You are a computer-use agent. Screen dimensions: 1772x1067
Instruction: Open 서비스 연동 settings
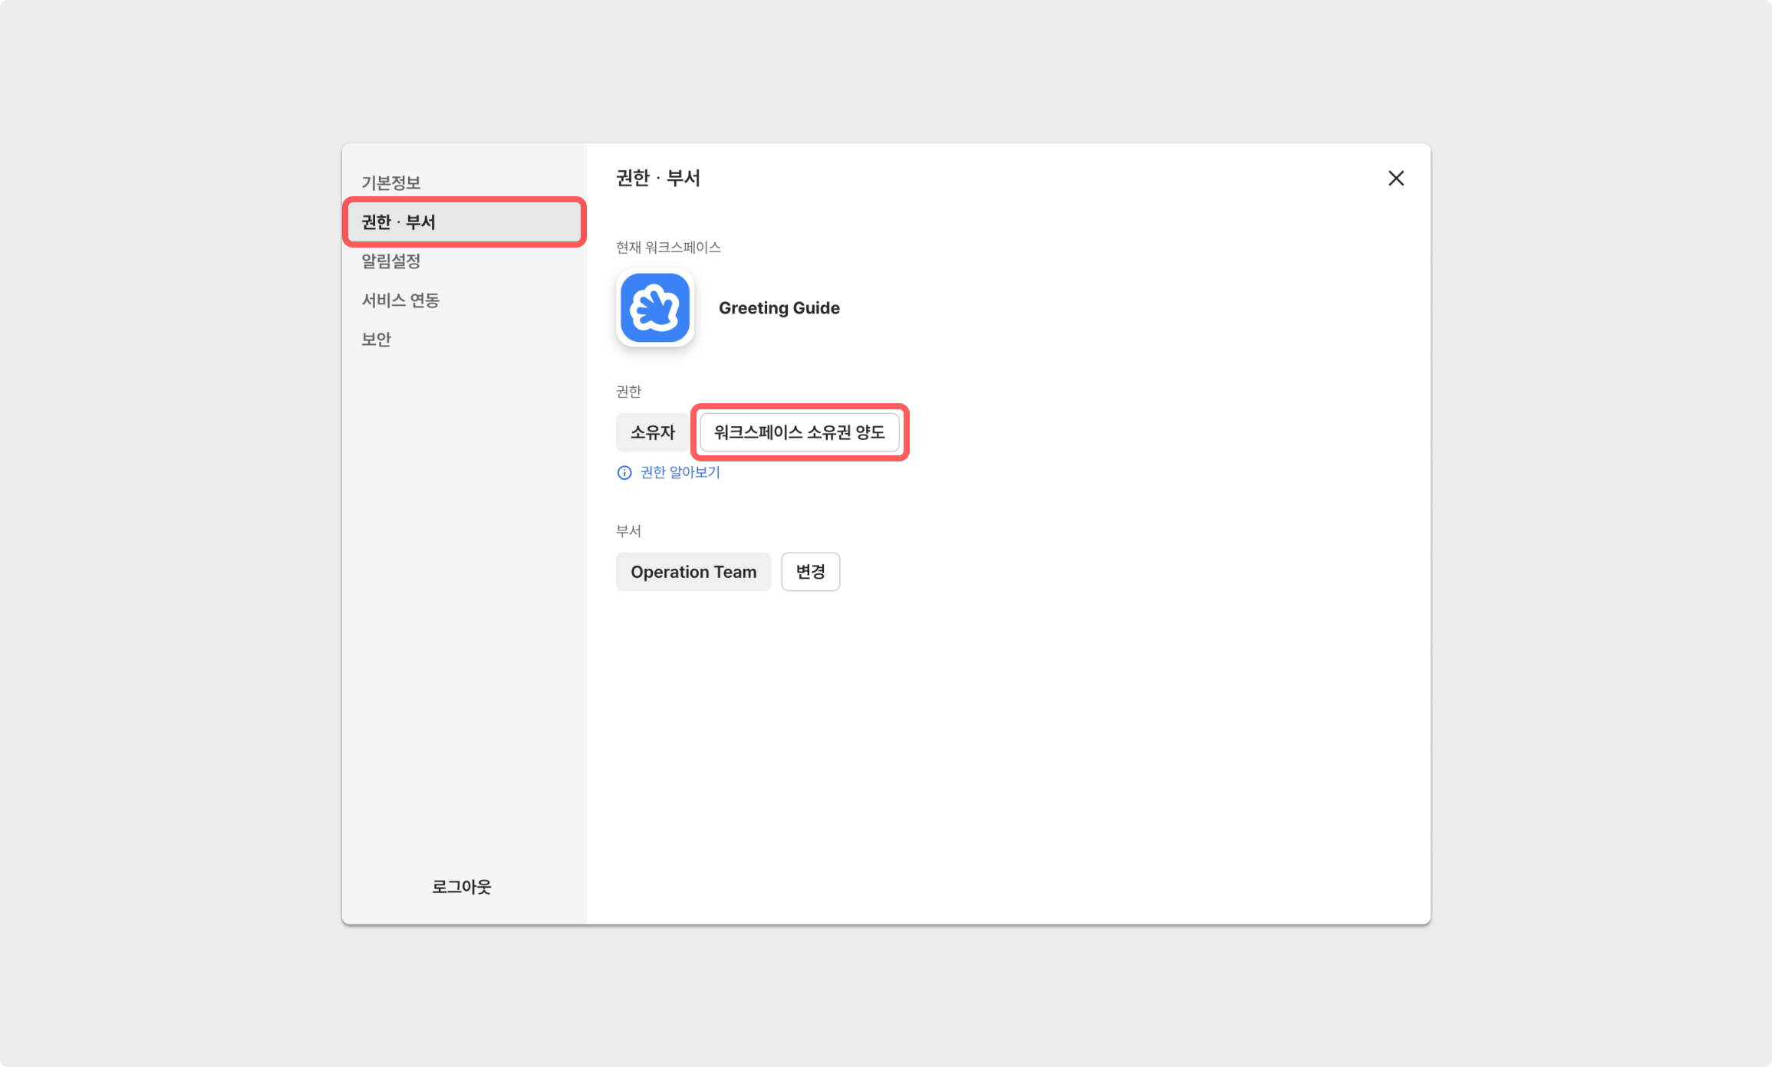tap(400, 300)
